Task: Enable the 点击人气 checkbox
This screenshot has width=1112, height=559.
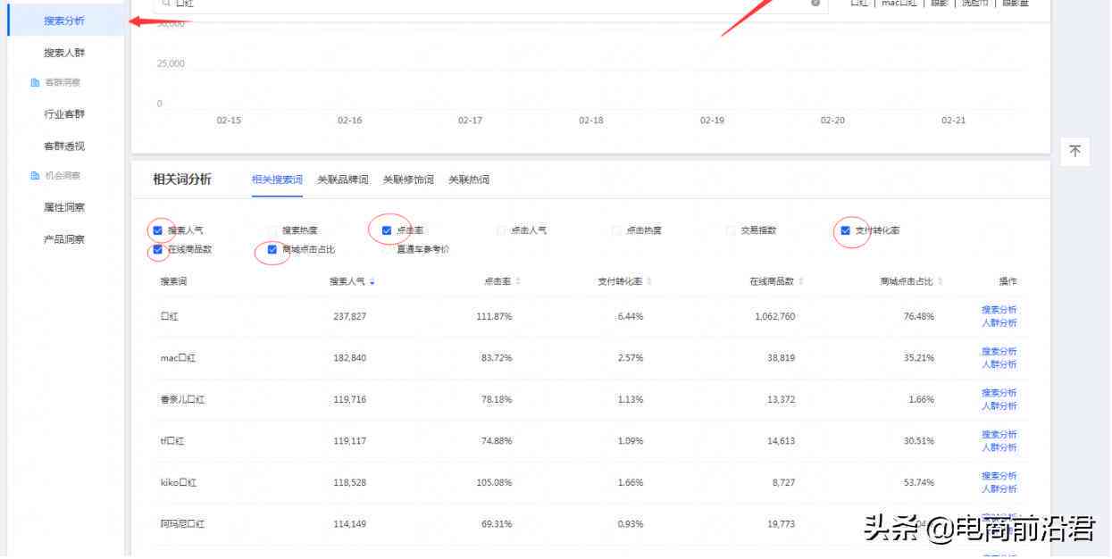Action: click(501, 230)
